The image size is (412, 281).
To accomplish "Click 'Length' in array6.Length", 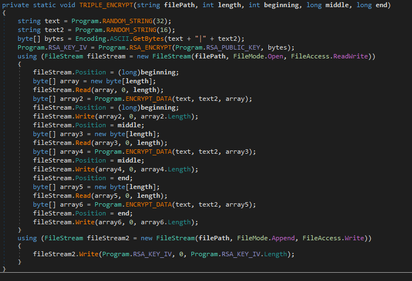I will [x=179, y=223].
